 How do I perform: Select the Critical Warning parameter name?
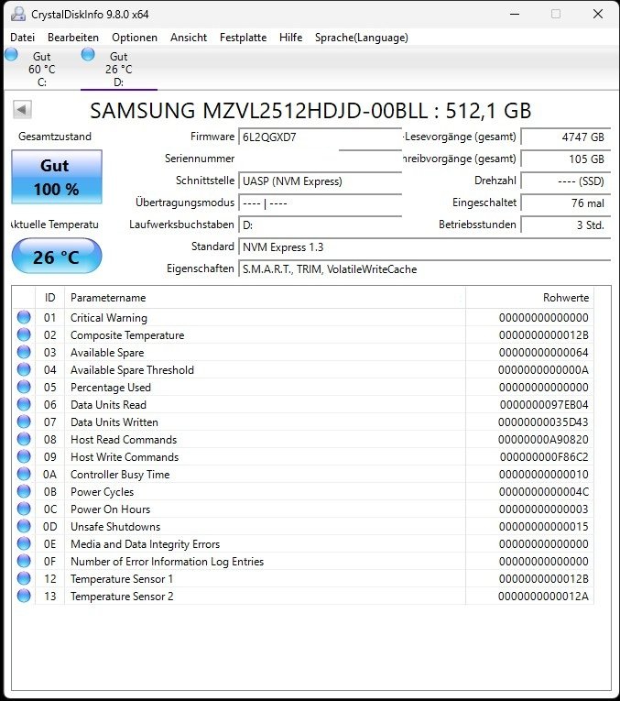[x=109, y=318]
